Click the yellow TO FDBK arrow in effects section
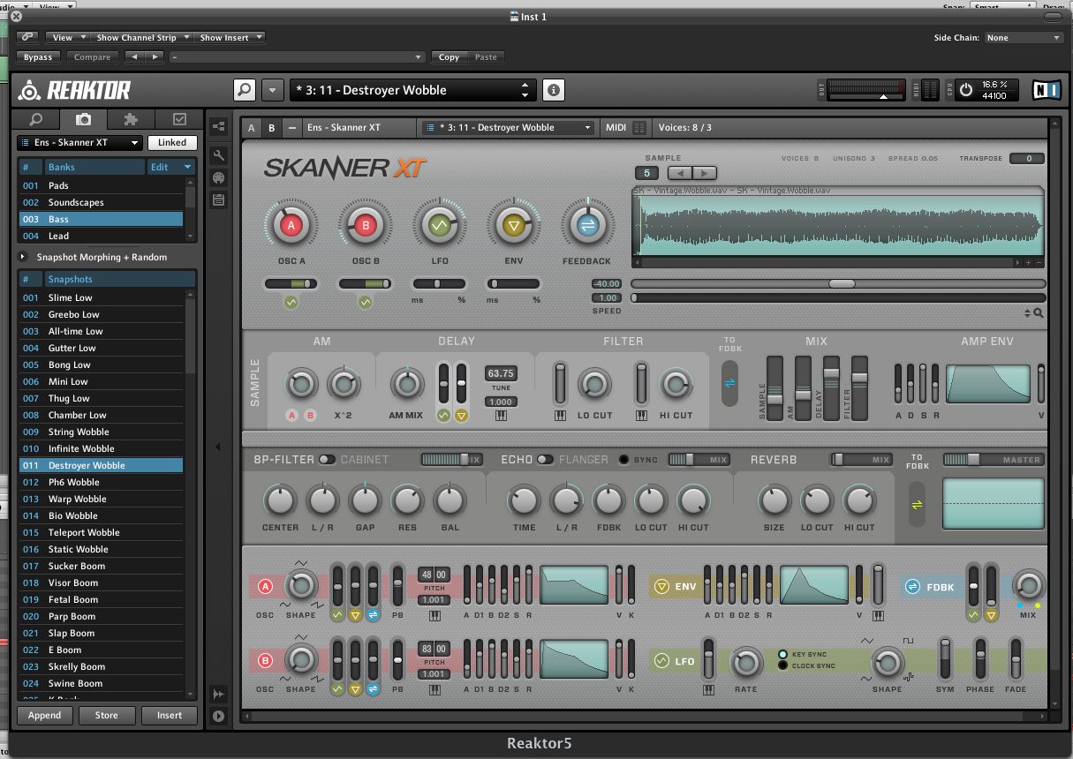The height and width of the screenshot is (759, 1073). [x=917, y=504]
